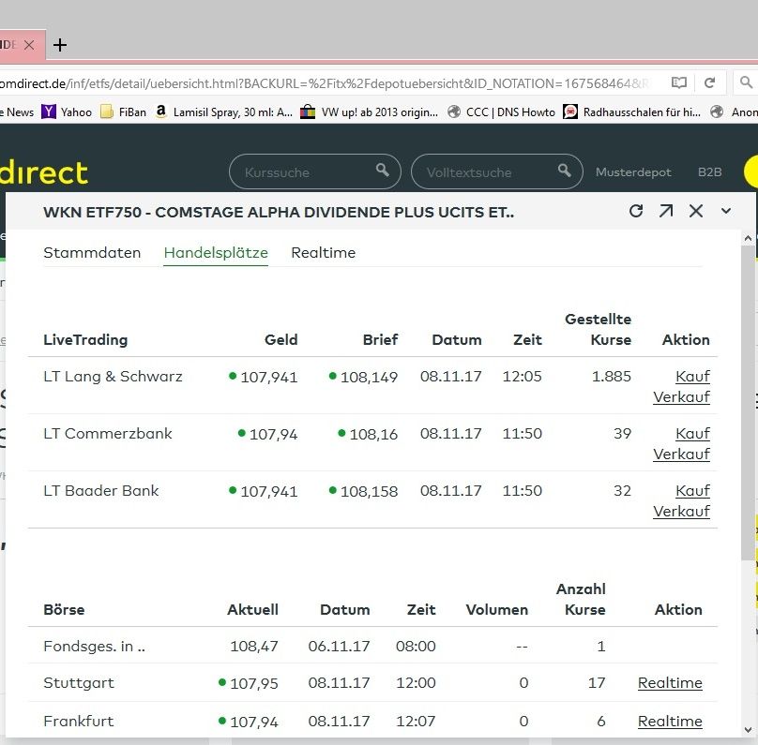The width and height of the screenshot is (758, 745).
Task: Expand the popup chevron menu
Action: [x=726, y=211]
